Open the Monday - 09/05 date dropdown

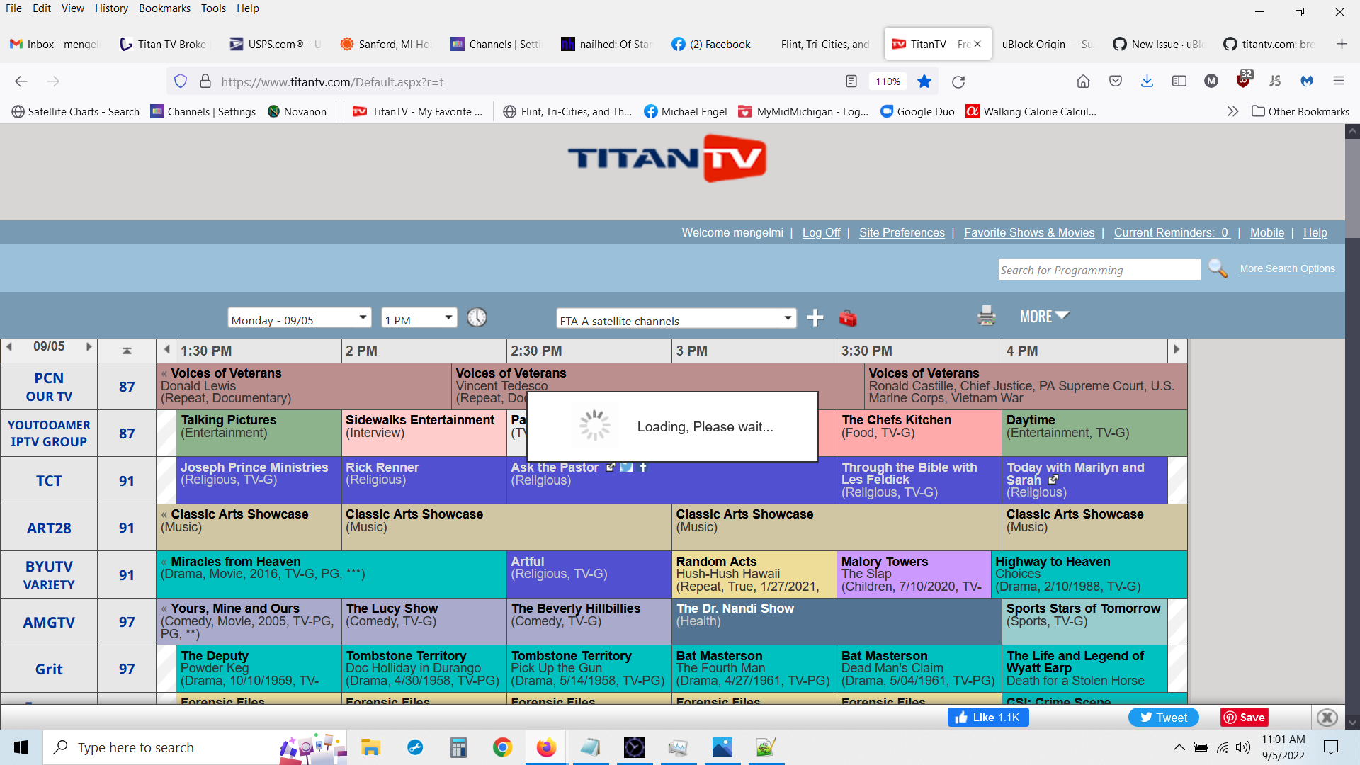tap(299, 317)
